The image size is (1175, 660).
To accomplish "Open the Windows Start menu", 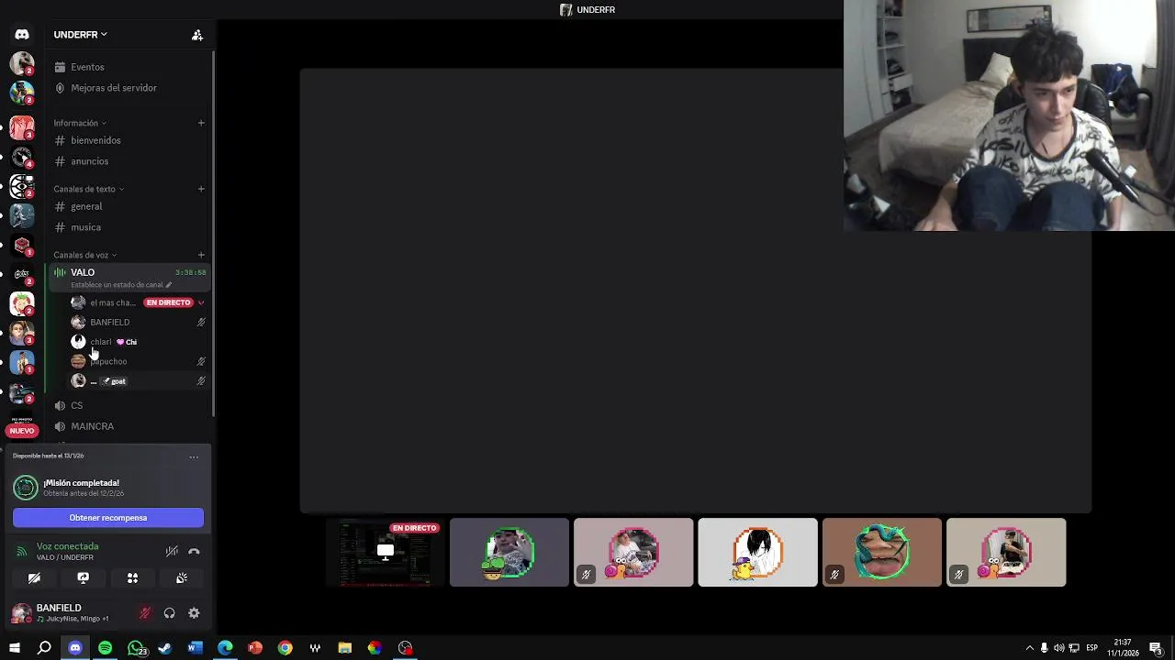I will (14, 648).
